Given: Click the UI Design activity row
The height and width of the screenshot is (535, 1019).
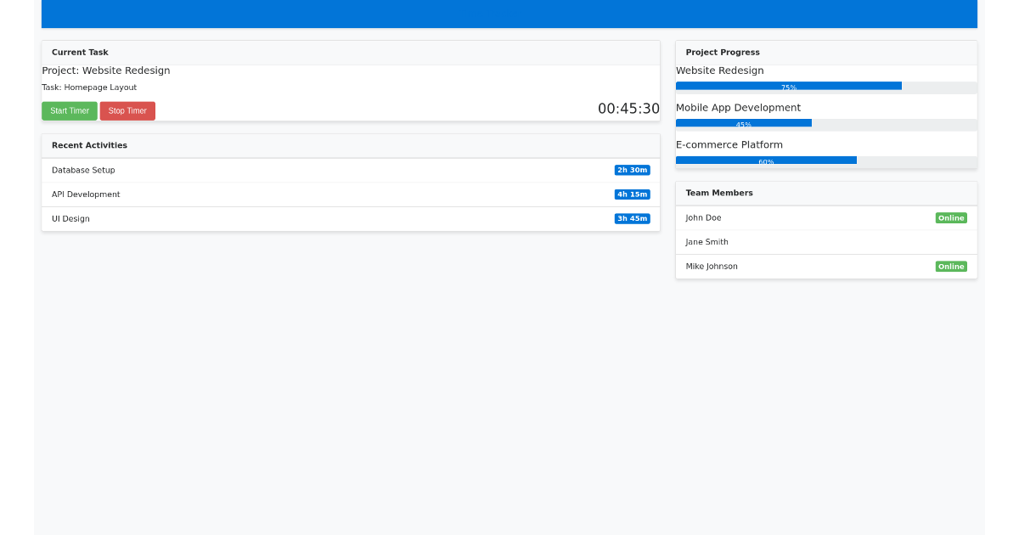Looking at the screenshot, I should tap(70, 218).
